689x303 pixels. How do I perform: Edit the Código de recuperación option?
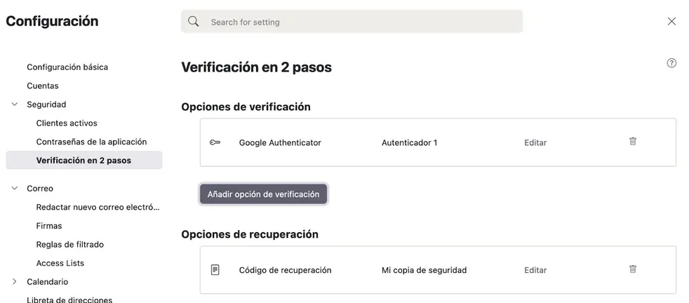pyautogui.click(x=535, y=270)
